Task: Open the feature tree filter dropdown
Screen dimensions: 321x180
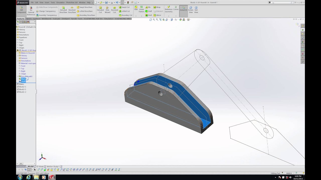Action: point(18,24)
